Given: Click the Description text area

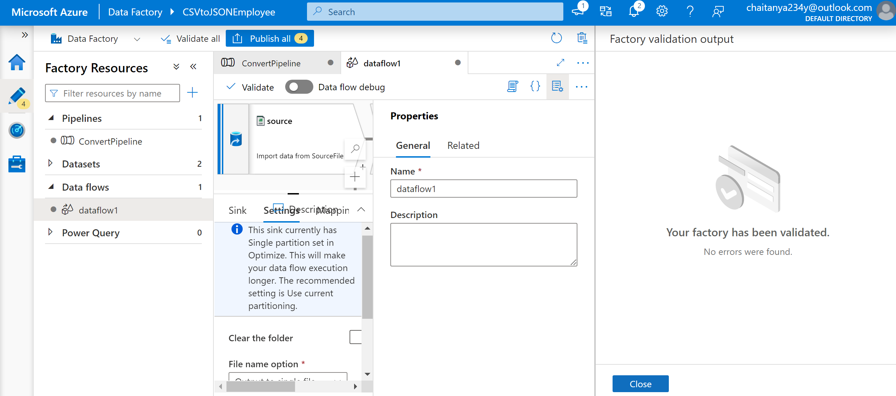Looking at the screenshot, I should point(484,244).
